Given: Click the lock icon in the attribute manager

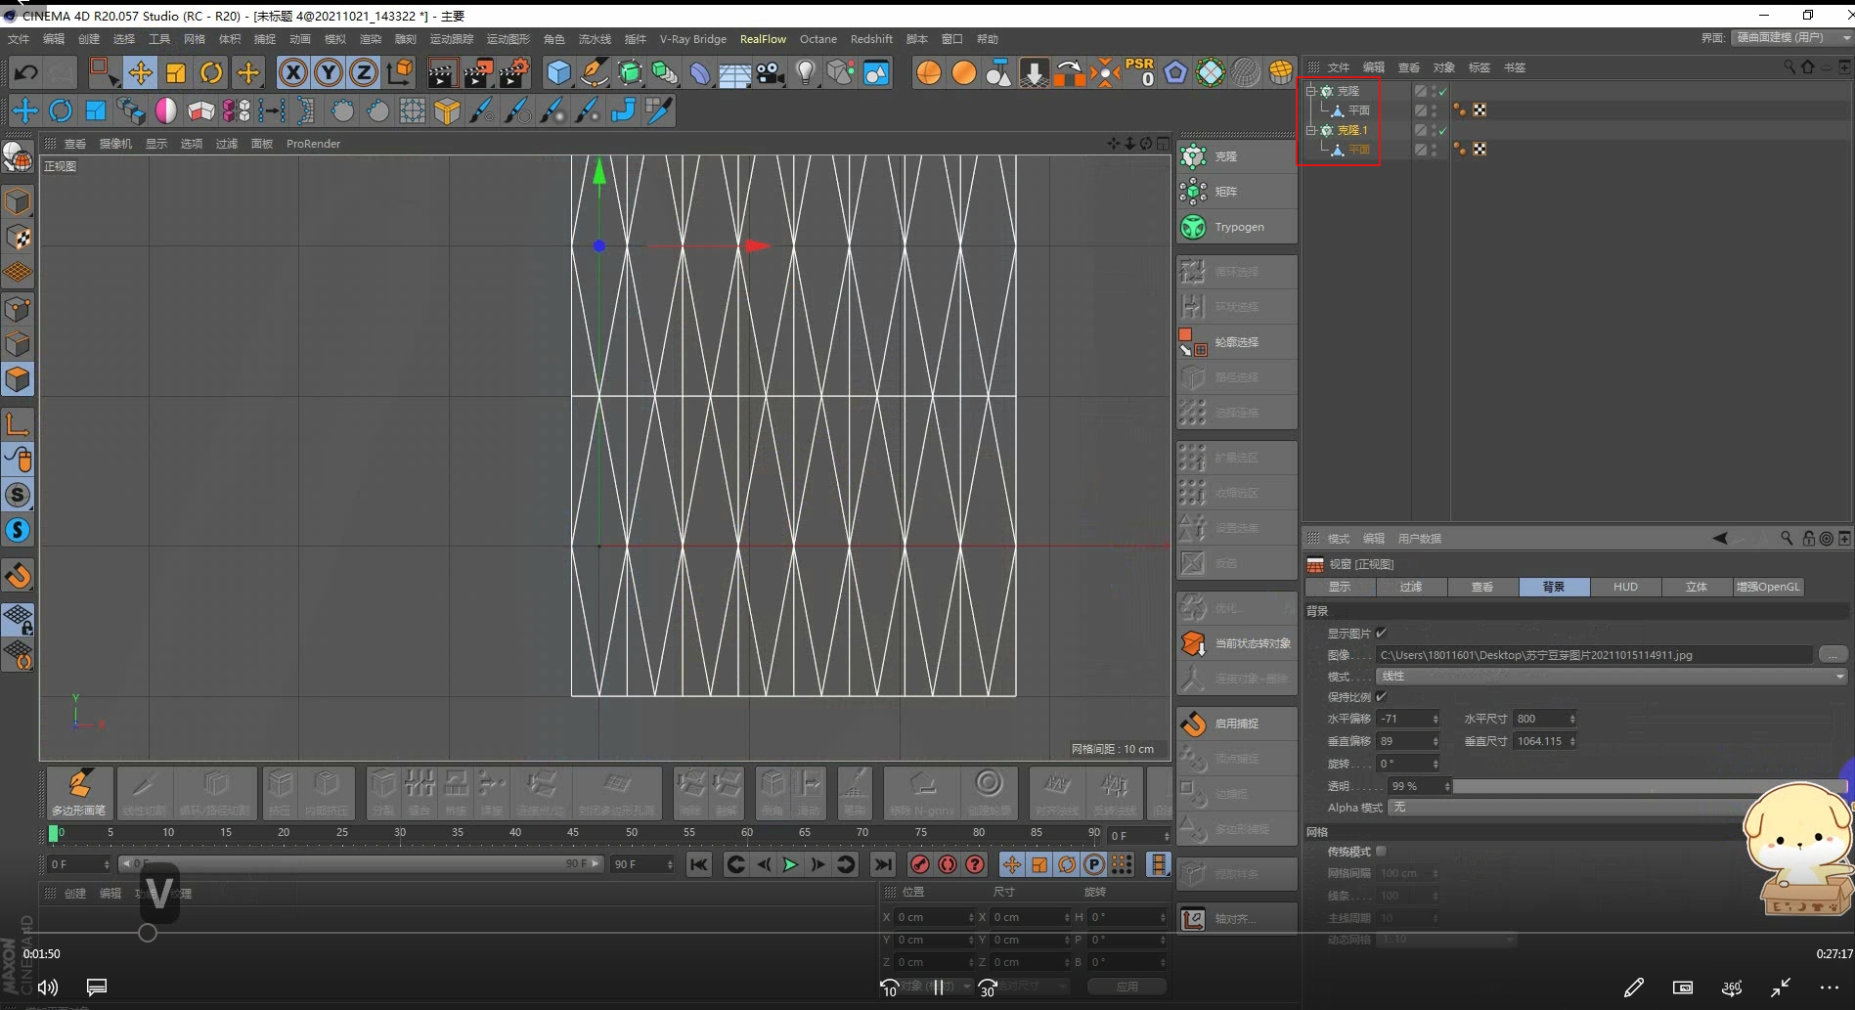Looking at the screenshot, I should pos(1808,539).
